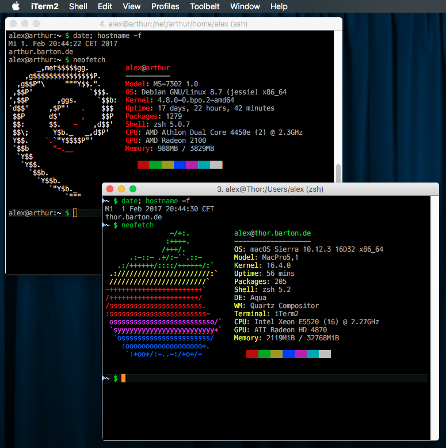Click 'OS: Debian GNU/Linux 8.7 (jessie)' line

206,92
